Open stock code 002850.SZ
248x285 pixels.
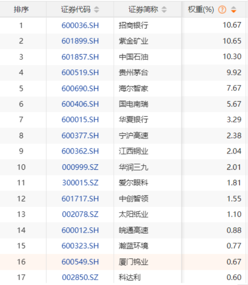coord(80,277)
